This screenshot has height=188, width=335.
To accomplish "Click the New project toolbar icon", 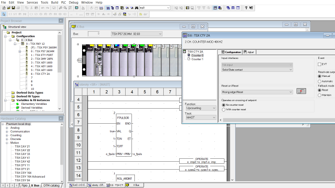I will (x=4, y=8).
